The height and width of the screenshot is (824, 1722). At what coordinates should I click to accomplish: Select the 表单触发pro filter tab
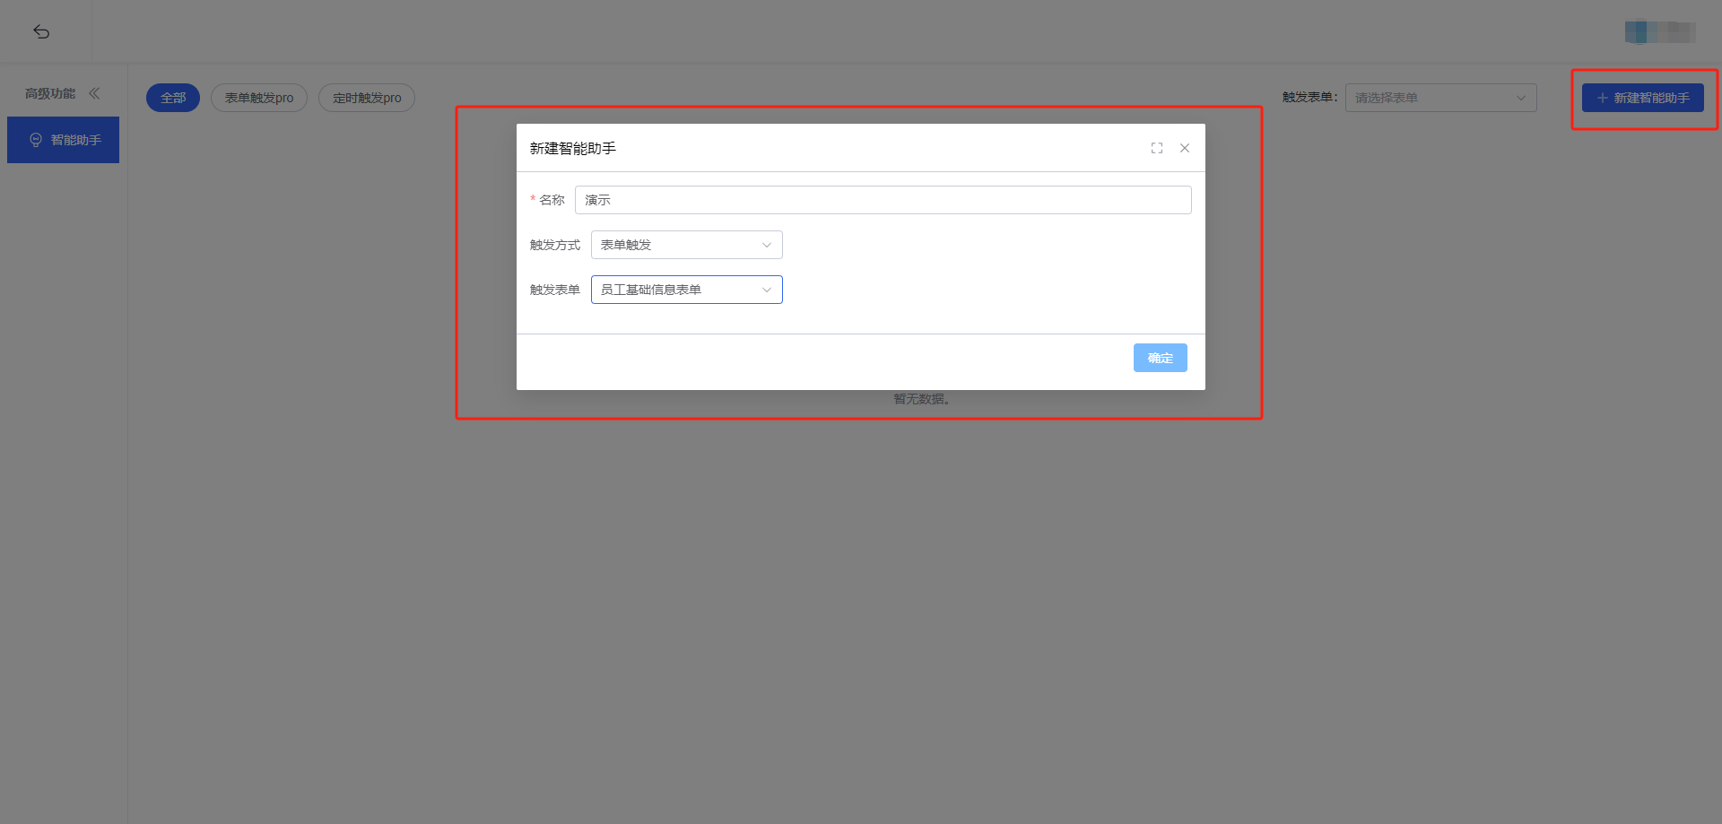click(x=259, y=98)
